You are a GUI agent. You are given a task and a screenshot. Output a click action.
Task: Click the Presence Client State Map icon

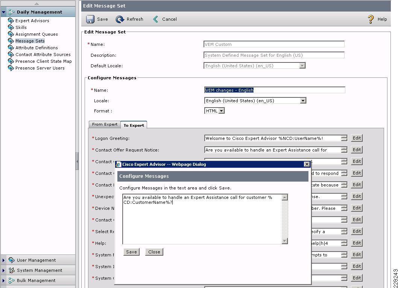pos(11,61)
